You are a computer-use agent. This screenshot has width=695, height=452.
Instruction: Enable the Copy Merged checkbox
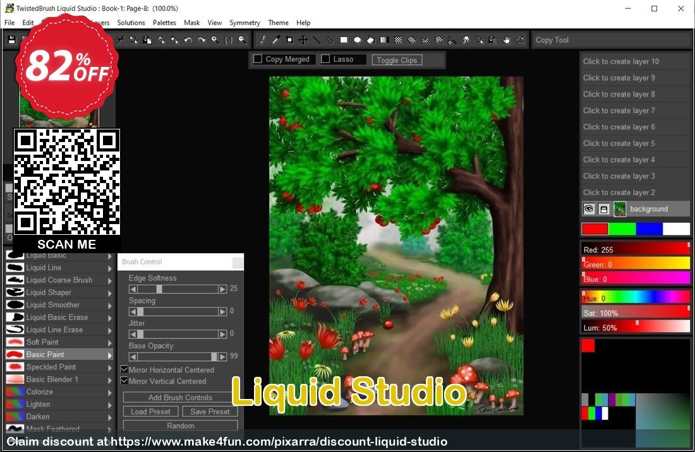pos(258,59)
